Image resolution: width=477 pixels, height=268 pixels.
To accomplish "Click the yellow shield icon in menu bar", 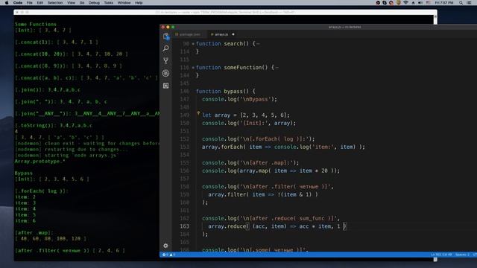I will click(x=399, y=3).
